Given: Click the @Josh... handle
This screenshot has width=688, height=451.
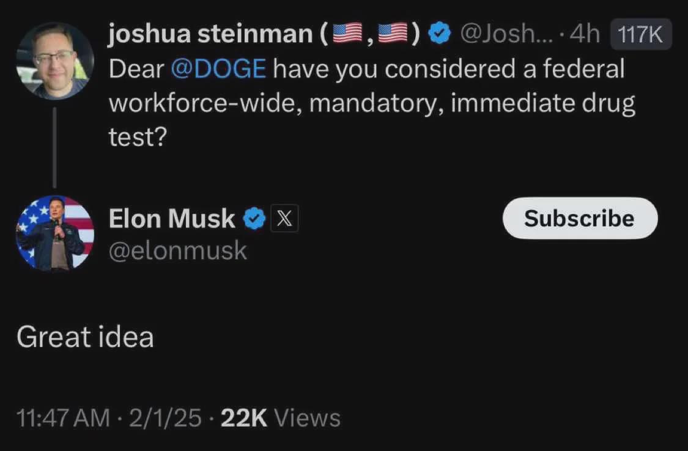Looking at the screenshot, I should pos(507,34).
